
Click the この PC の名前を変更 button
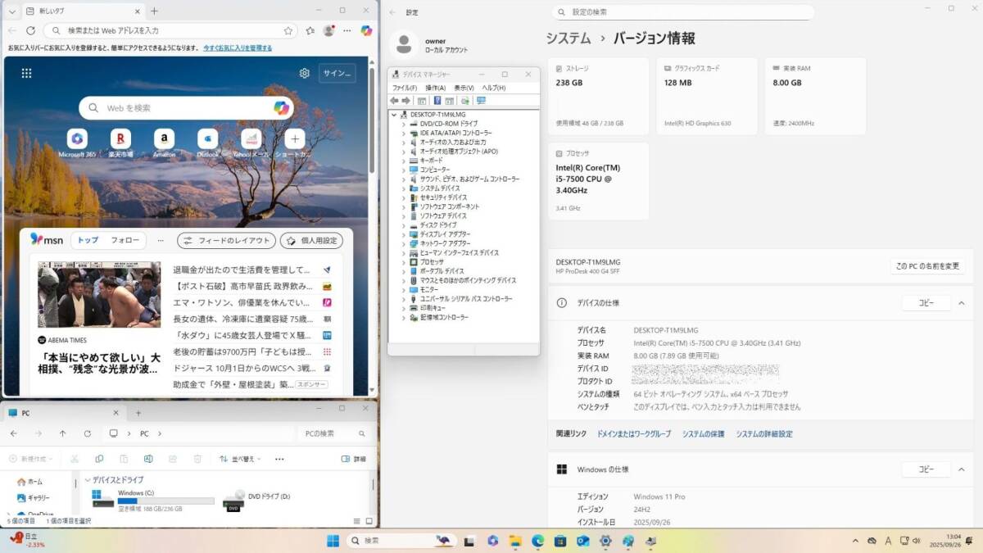[927, 266]
